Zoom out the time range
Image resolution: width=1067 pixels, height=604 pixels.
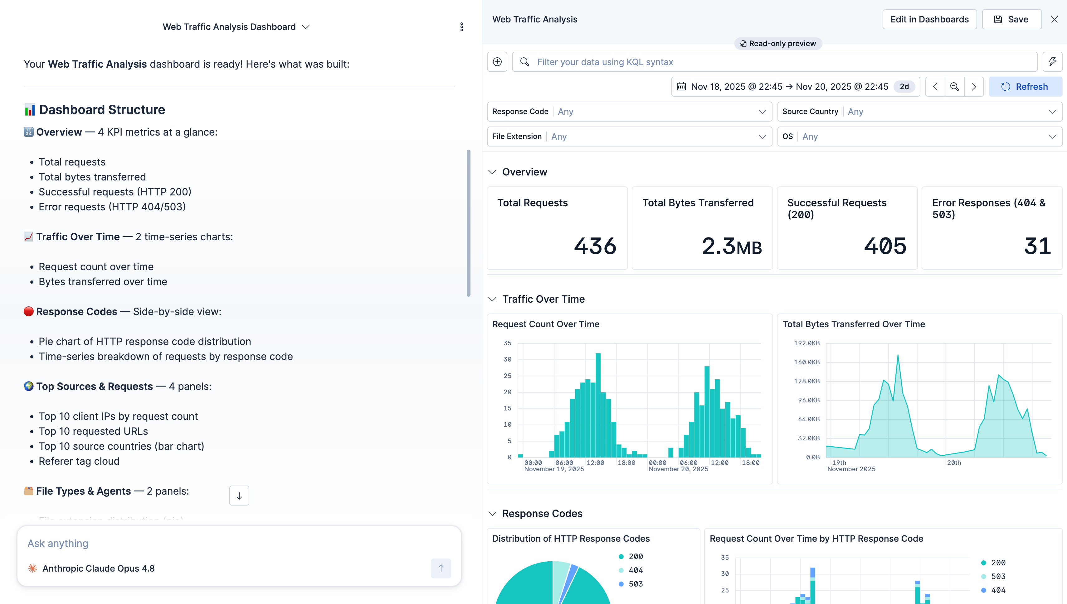point(954,87)
